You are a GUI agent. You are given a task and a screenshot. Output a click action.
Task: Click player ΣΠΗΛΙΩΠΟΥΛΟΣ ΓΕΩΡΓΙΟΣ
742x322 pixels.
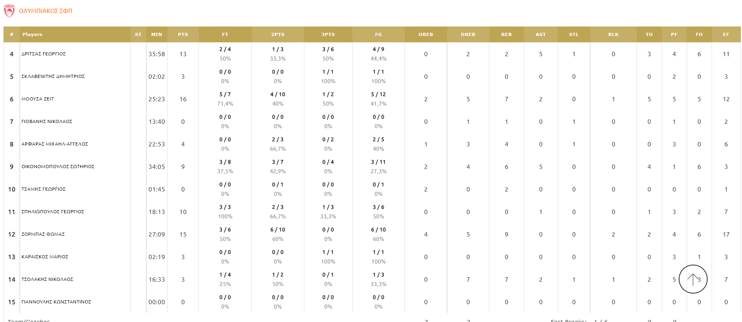pos(53,212)
